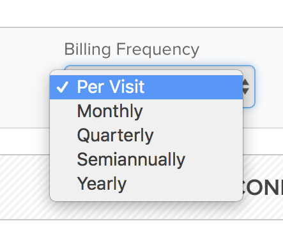Choose the Yearly billing frequency
This screenshot has height=235, width=283.
click(102, 184)
